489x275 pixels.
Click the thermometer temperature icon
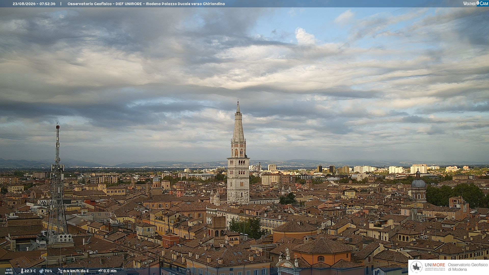click(22, 271)
